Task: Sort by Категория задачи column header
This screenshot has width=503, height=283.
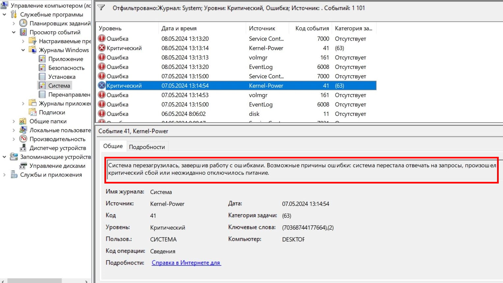Action: pyautogui.click(x=354, y=28)
